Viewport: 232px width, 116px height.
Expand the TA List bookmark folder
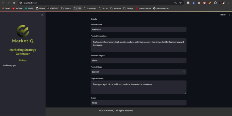click(x=103, y=8)
